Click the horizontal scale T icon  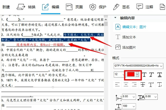(118, 106)
